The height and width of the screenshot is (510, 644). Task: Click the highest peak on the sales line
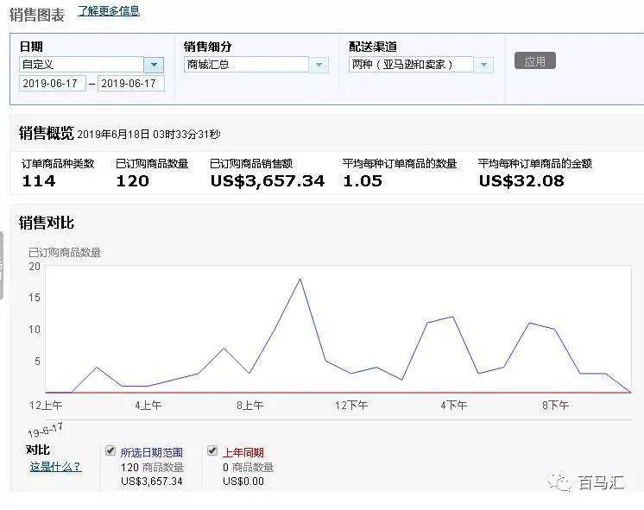[x=300, y=279]
